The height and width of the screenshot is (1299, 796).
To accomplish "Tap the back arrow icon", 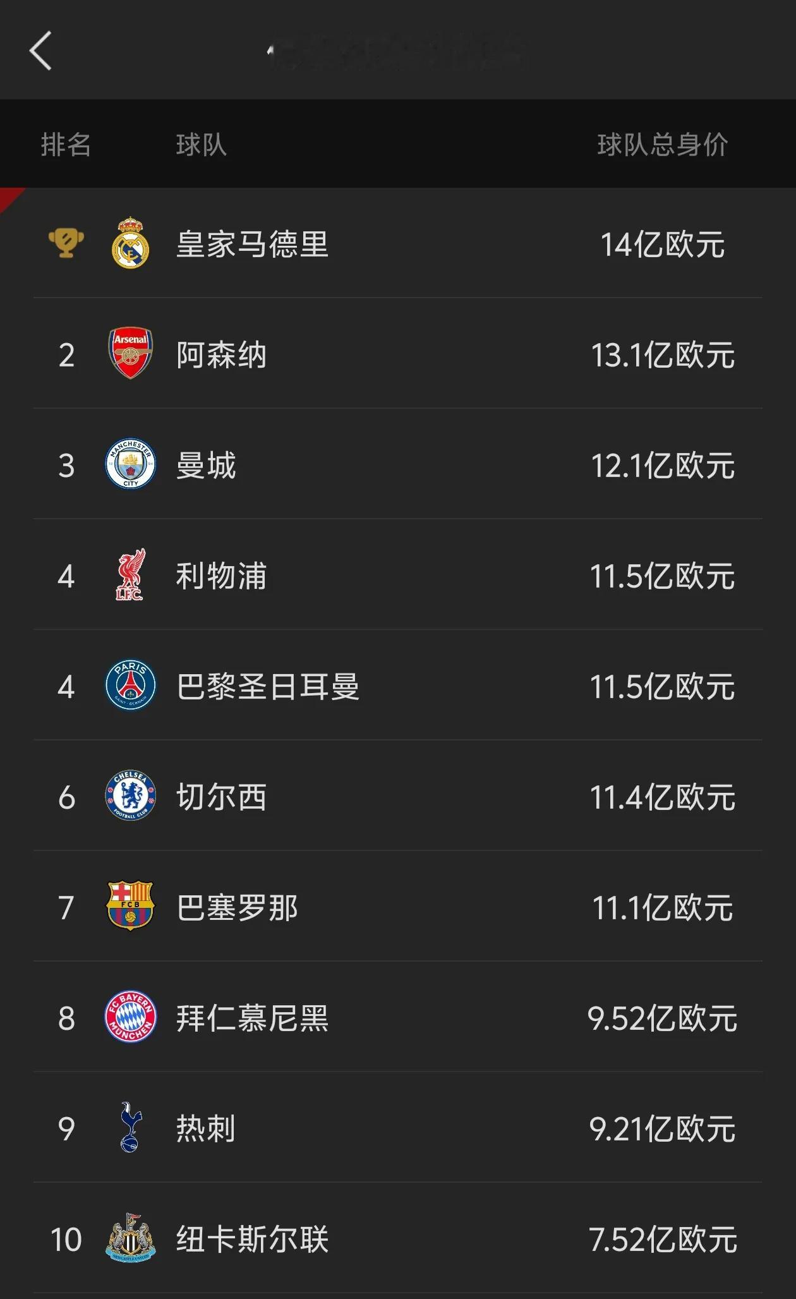I will 40,51.
